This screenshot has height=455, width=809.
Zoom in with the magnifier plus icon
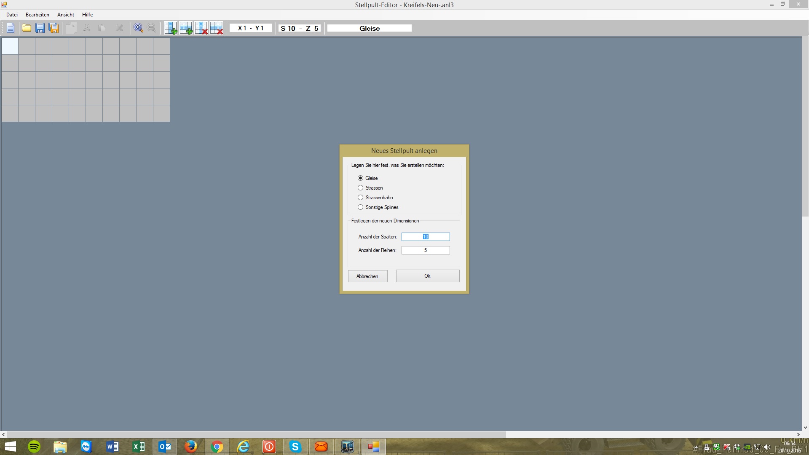138,28
